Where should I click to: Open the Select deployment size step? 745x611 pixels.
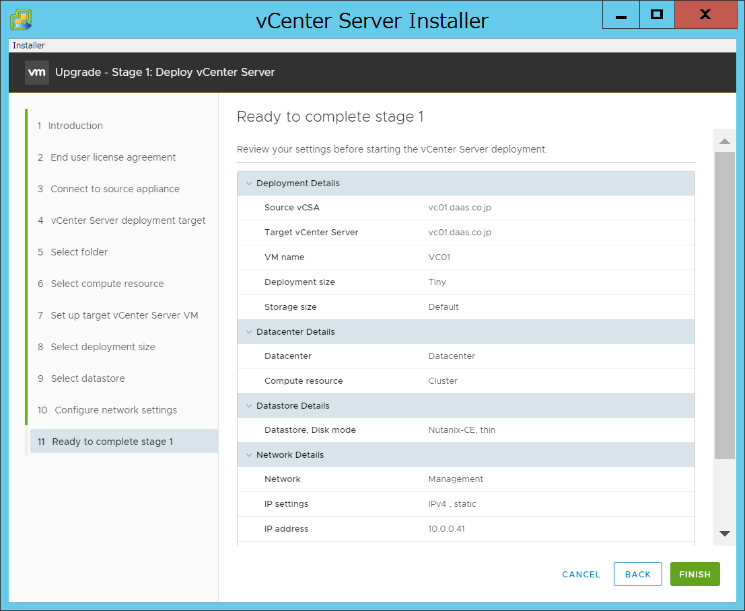(x=96, y=347)
